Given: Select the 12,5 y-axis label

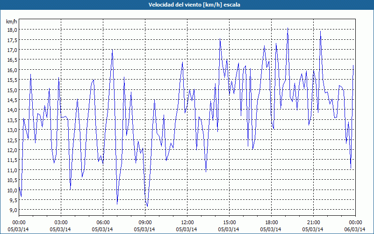Looking at the screenshot, I should coord(13,140).
